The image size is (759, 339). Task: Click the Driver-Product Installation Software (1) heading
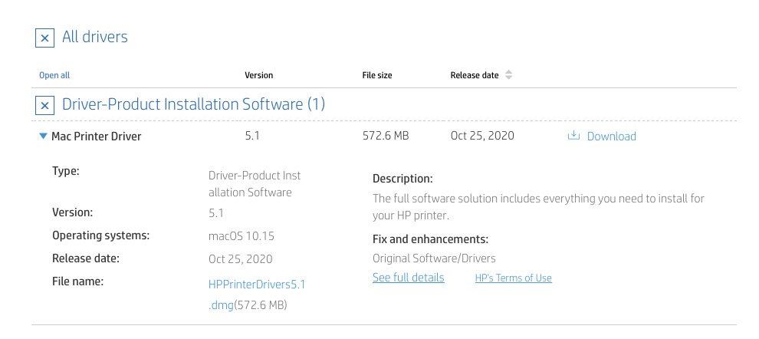pyautogui.click(x=193, y=104)
